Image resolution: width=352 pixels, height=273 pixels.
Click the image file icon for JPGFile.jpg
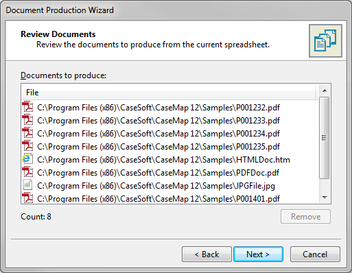pyautogui.click(x=27, y=185)
